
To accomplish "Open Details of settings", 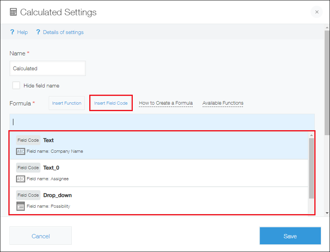I will pyautogui.click(x=63, y=32).
